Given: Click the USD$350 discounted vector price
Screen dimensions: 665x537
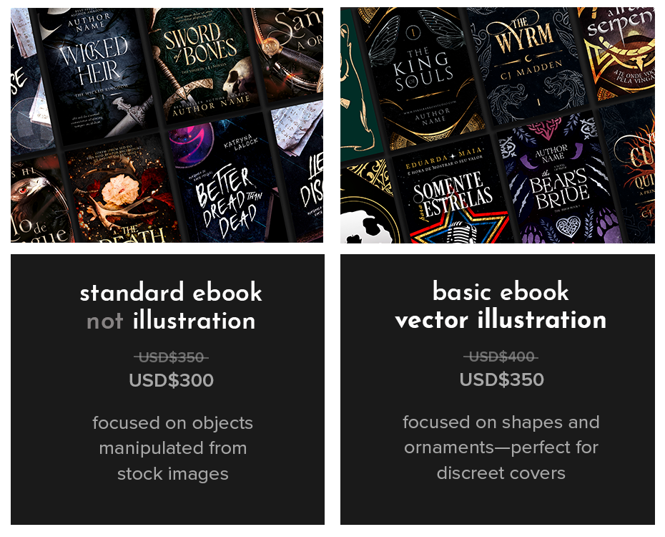Looking at the screenshot, I should pyautogui.click(x=502, y=379).
